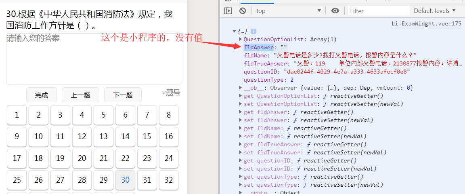The image size is (465, 194).
Task: Toggle the 题号 question number panel
Action: (171, 93)
